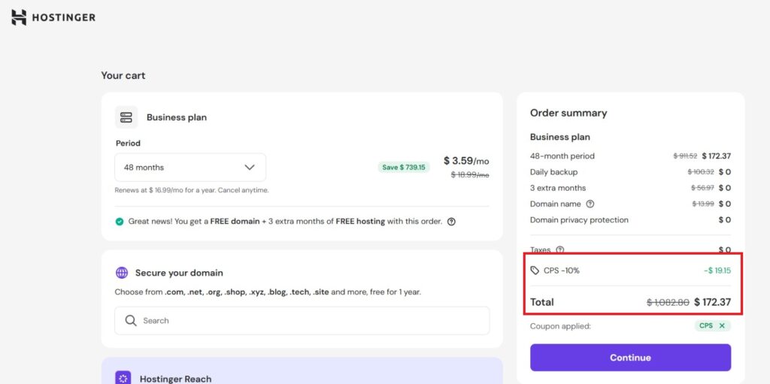
Task: Open Taxes help question icon
Action: [x=559, y=249]
